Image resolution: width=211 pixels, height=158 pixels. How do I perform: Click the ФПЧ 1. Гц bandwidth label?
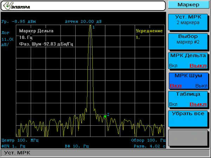13,146
